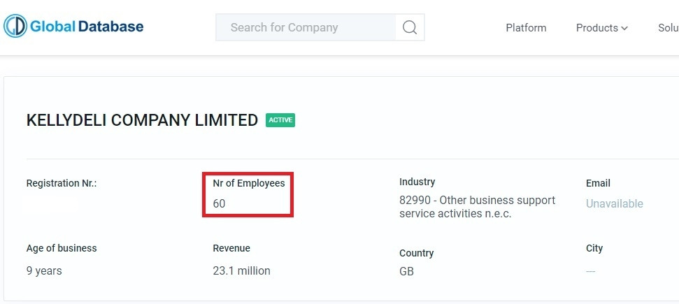Click the Nr of Employees label
679x304 pixels.
[249, 183]
